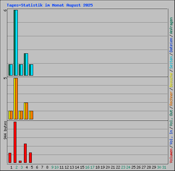This screenshot has width=175, height=171.
Task: Click the Dateien legend label
Action: [x=171, y=45]
